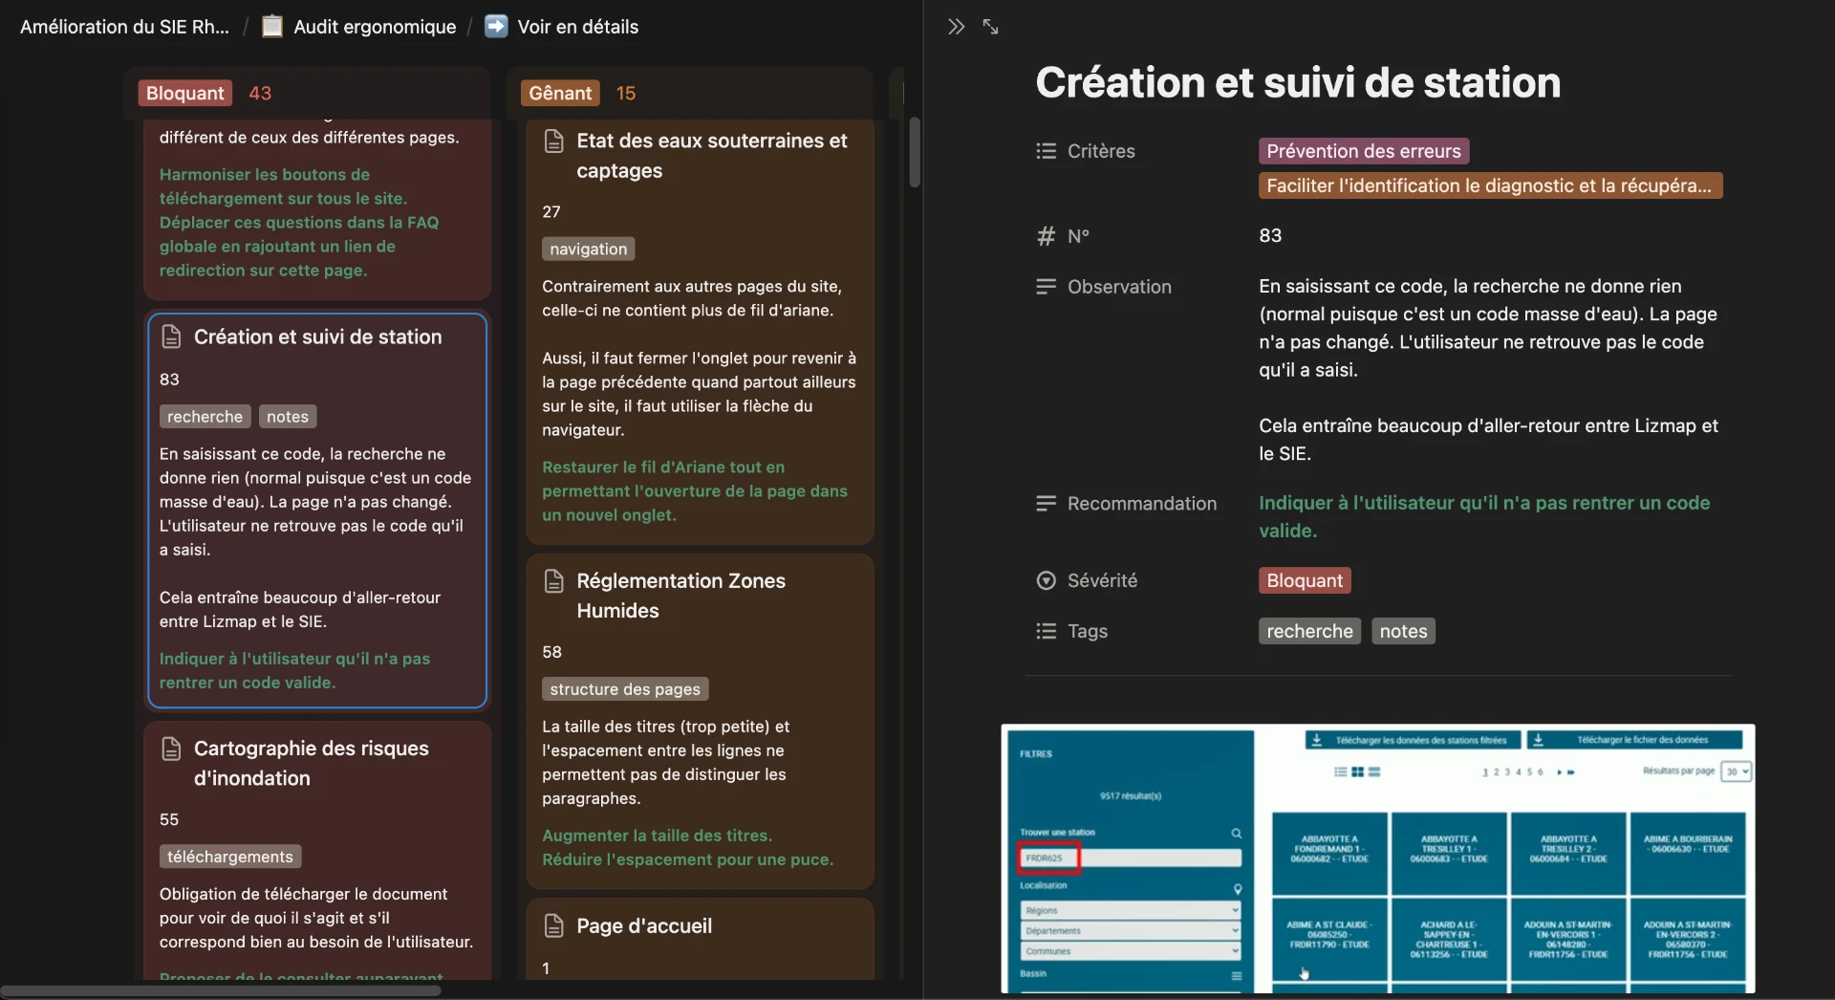Click the structure des pages tag
The width and height of the screenshot is (1835, 1000).
click(x=625, y=689)
